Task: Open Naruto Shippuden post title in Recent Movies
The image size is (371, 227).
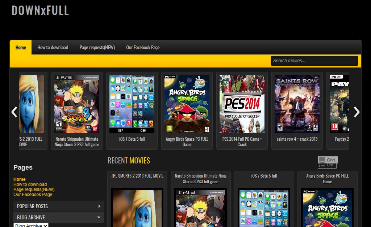Action: point(201,179)
